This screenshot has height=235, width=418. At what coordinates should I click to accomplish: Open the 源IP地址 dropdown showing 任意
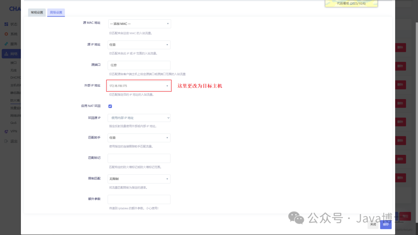(139, 45)
